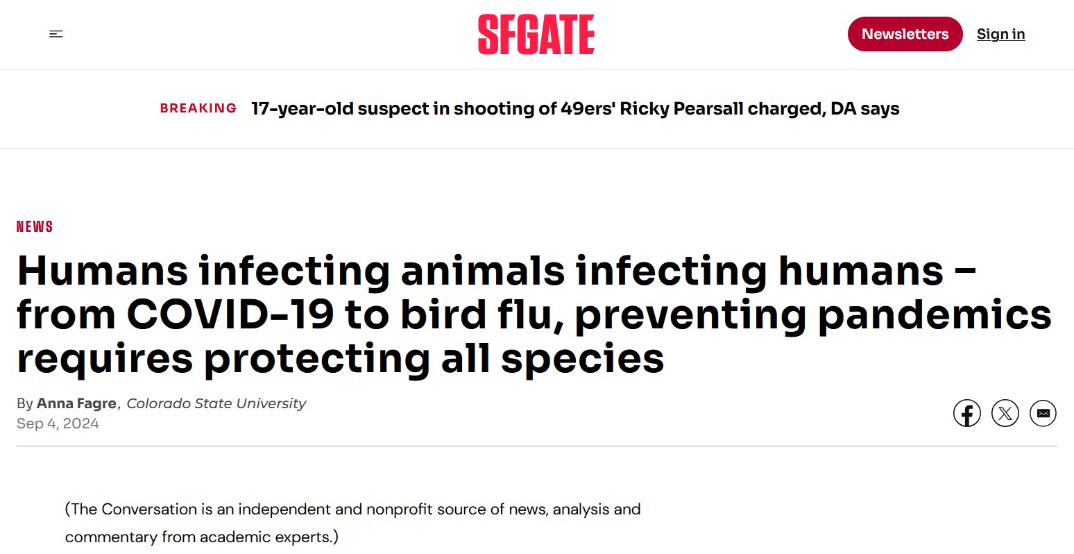Share article on Facebook
The height and width of the screenshot is (554, 1074).
[966, 414]
